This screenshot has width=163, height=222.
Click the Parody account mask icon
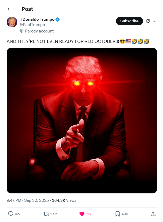pos(22,31)
